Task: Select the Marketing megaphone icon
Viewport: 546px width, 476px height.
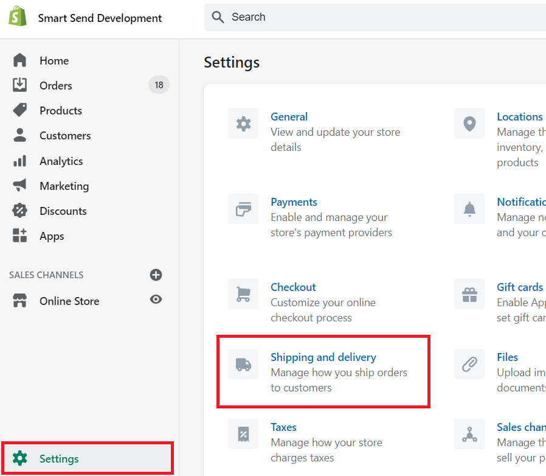Action: click(18, 186)
